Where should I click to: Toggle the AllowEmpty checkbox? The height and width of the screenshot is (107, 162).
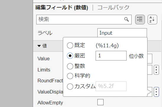click(x=100, y=102)
